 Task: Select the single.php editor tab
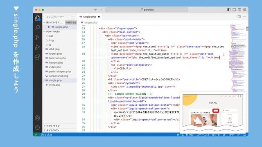point(90,17)
